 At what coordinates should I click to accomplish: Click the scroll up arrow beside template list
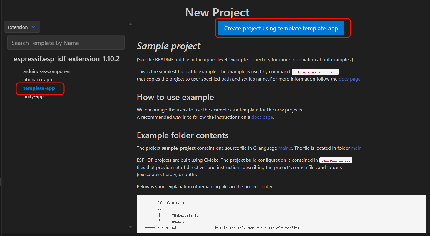tap(130, 24)
